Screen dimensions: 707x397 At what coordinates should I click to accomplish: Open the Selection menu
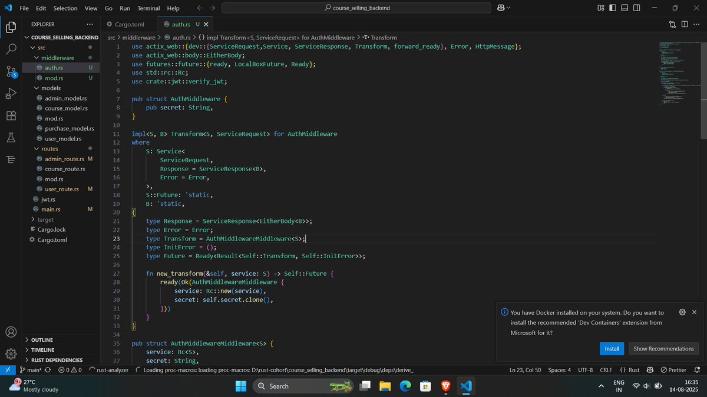click(x=65, y=8)
